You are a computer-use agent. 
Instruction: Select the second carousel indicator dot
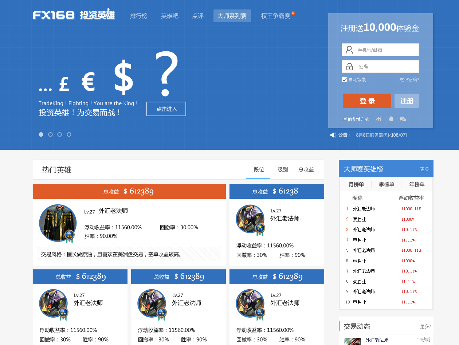pos(50,134)
